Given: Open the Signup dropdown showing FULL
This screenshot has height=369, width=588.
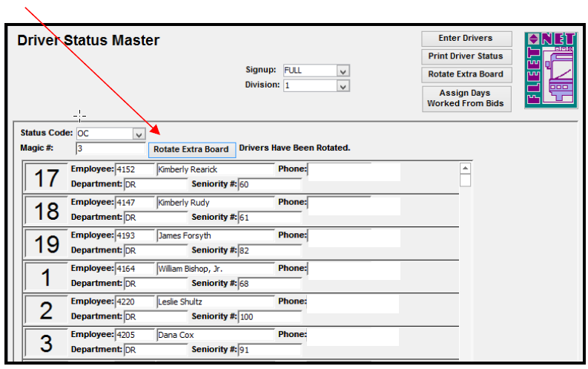Looking at the screenshot, I should click(x=343, y=71).
